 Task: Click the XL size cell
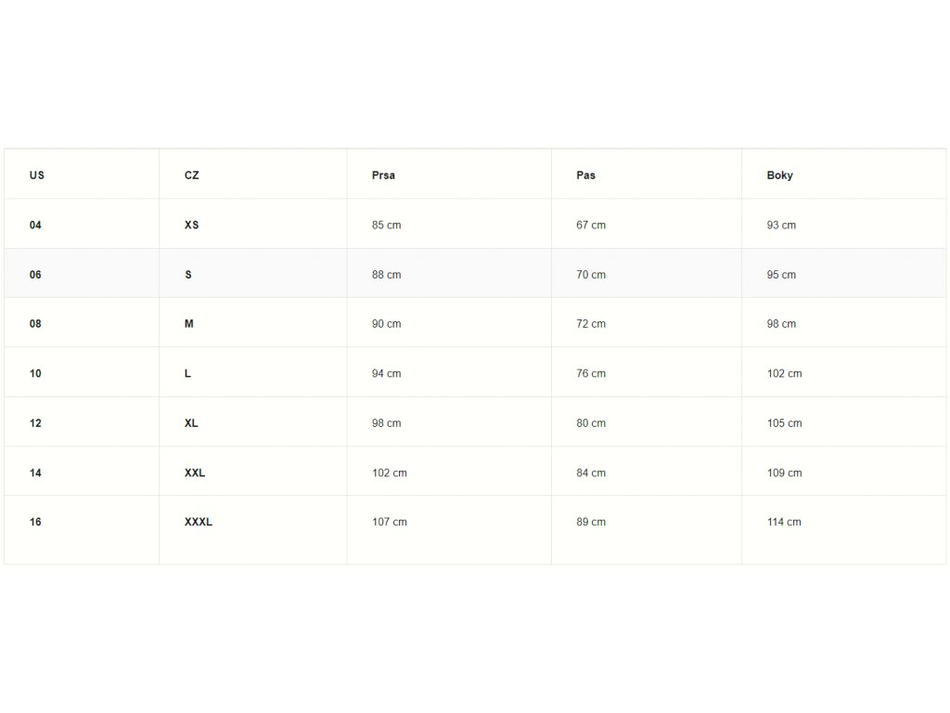[x=191, y=423]
